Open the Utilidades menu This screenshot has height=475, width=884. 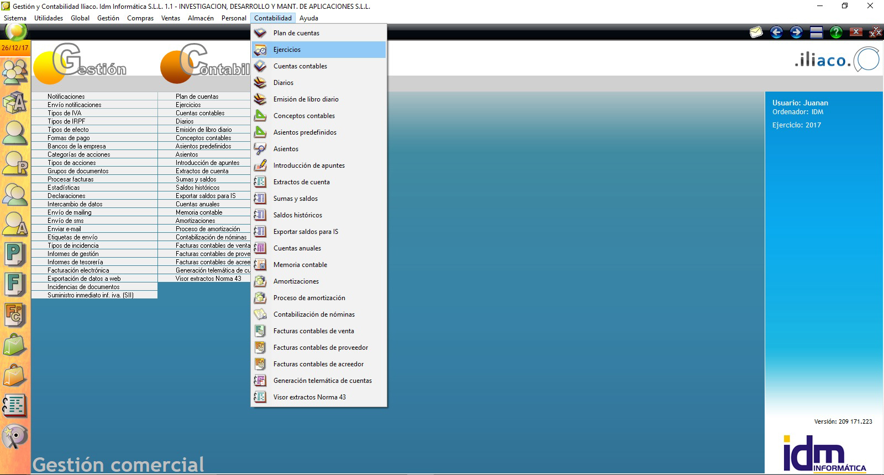point(49,18)
